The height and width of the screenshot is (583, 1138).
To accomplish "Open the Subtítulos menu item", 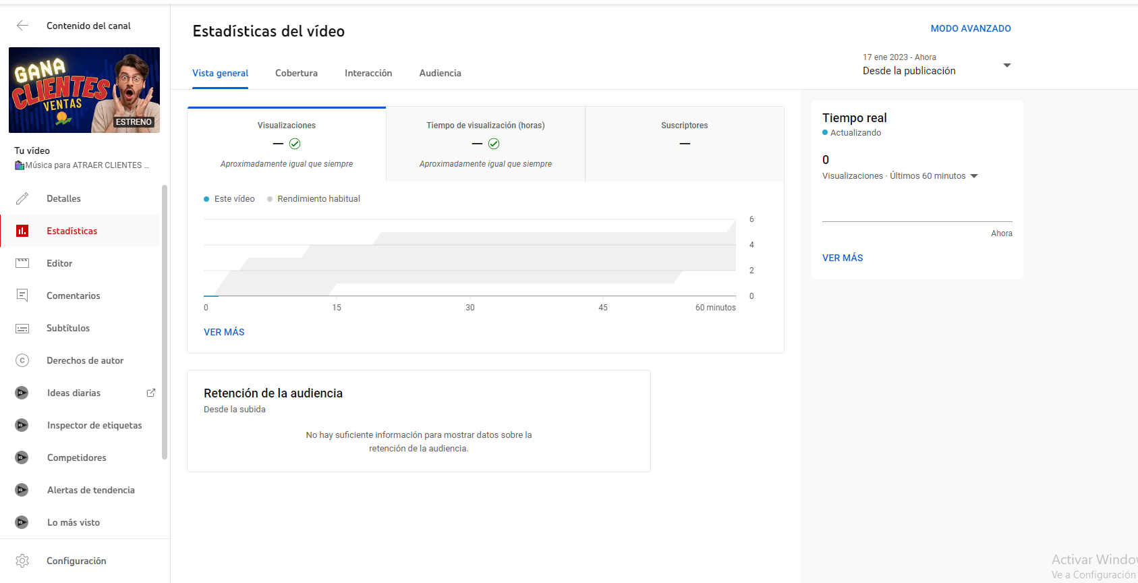I will (x=80, y=328).
